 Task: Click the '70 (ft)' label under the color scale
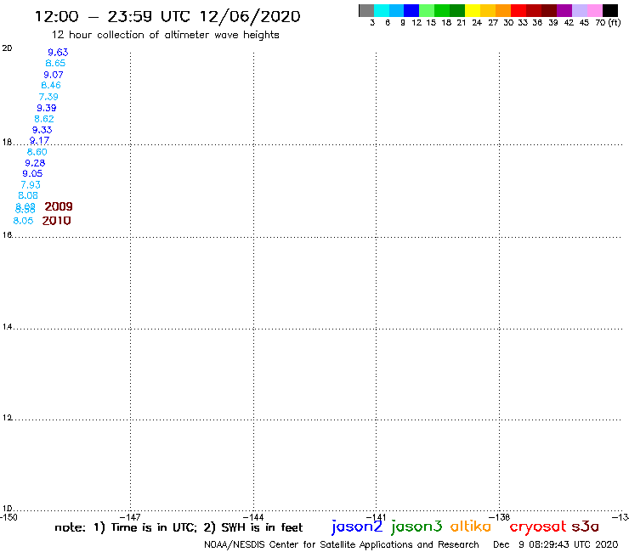[608, 23]
